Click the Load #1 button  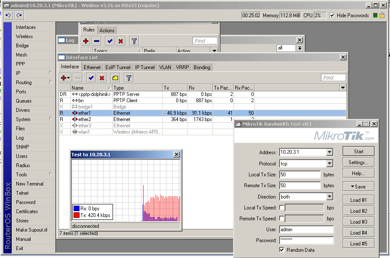point(358,200)
